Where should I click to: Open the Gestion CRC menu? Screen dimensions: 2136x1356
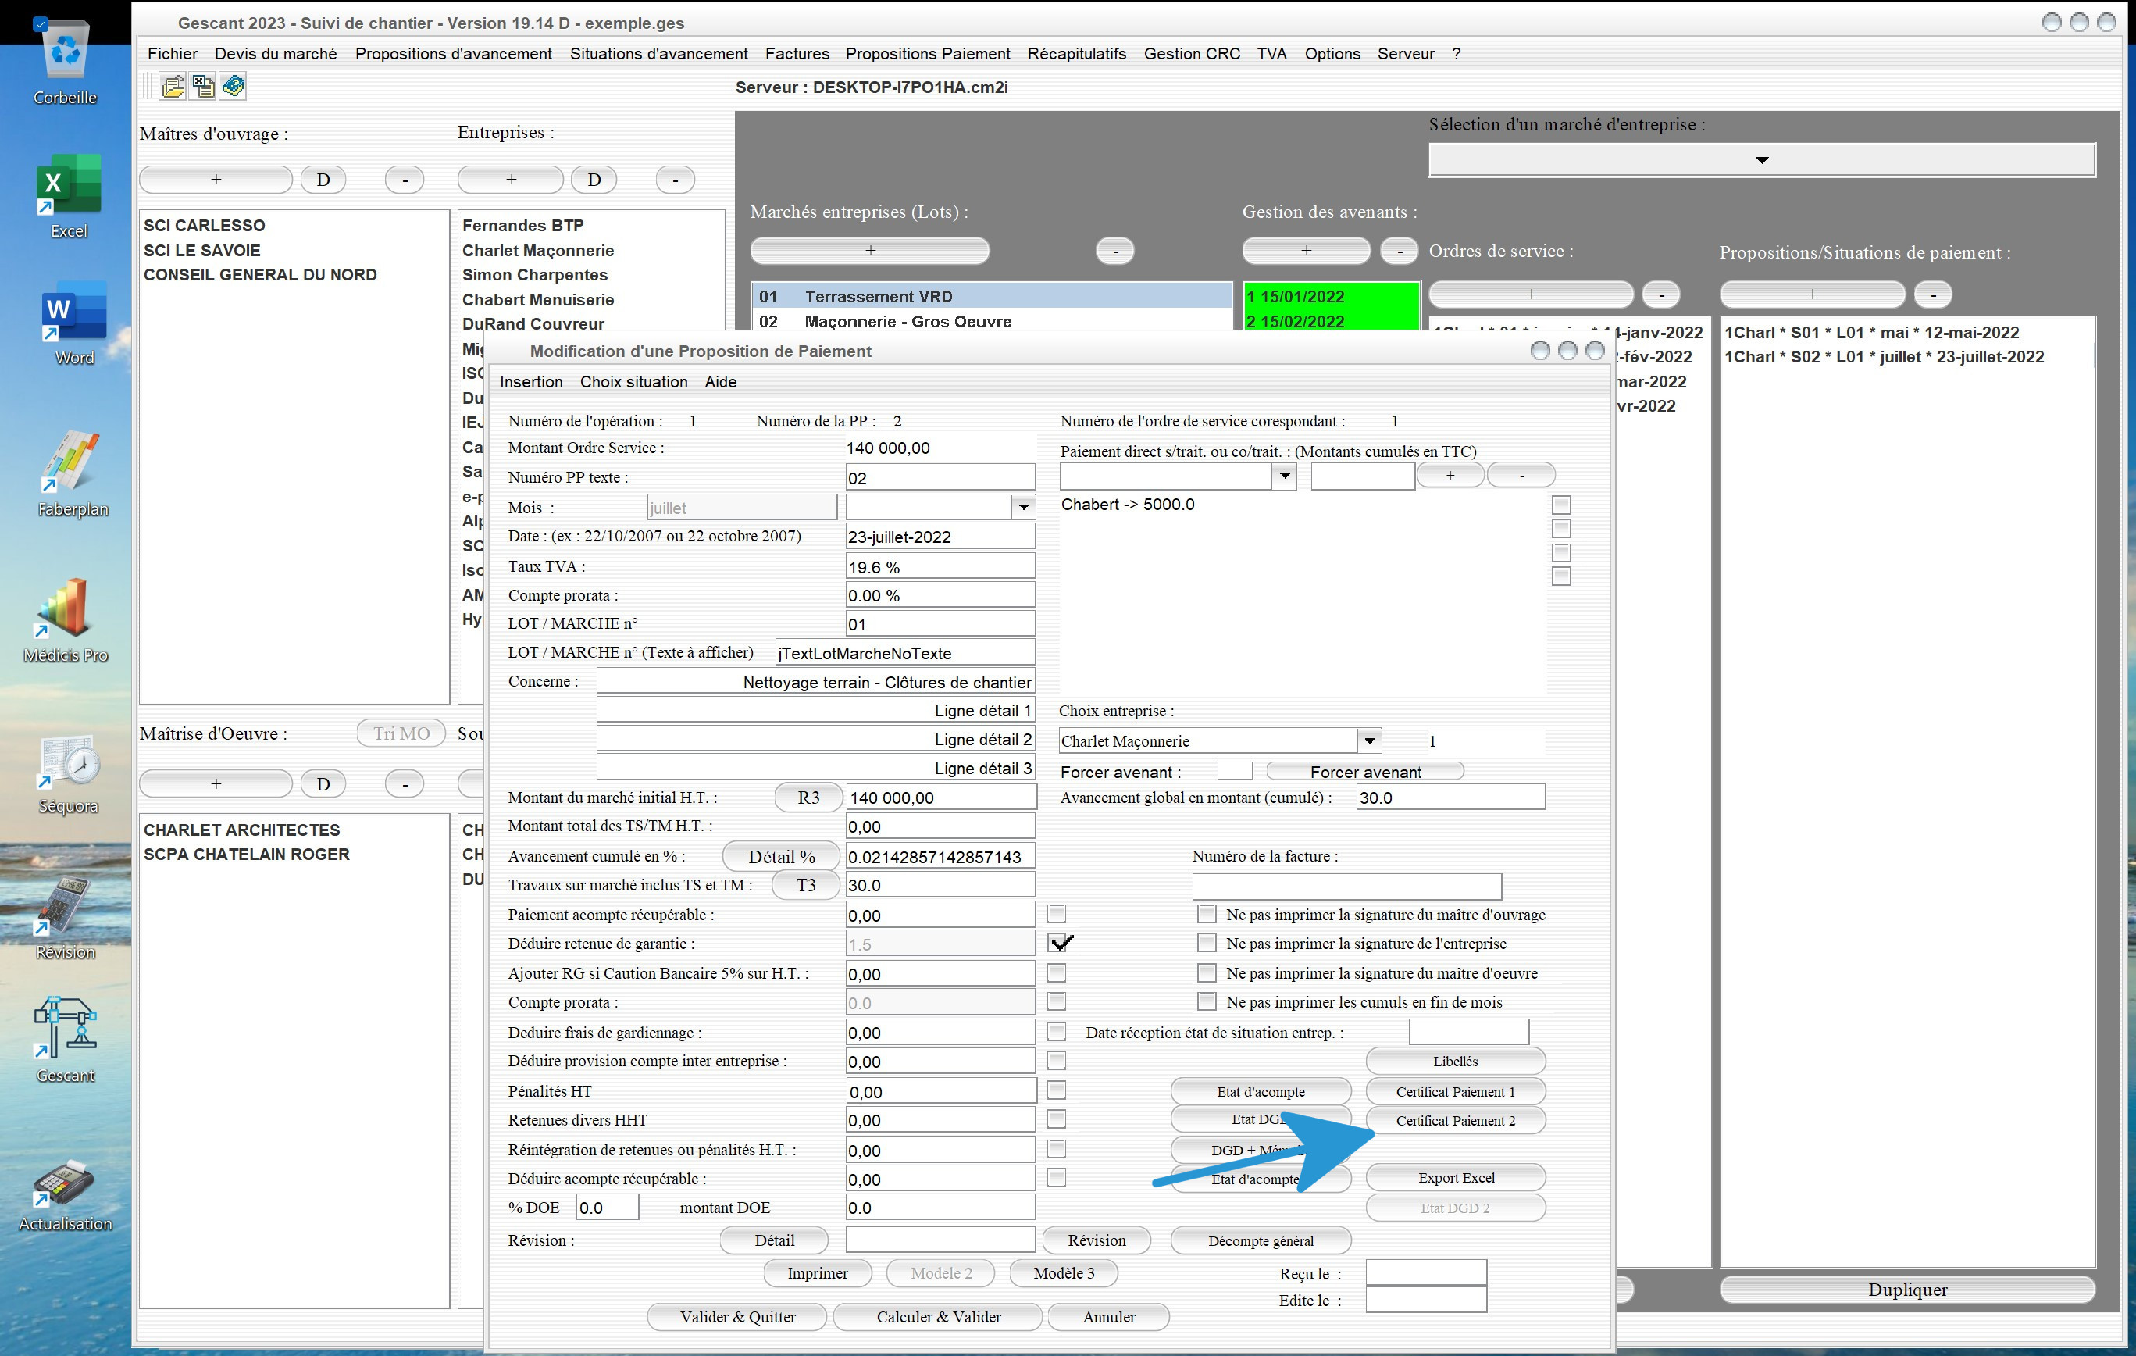pyautogui.click(x=1191, y=53)
